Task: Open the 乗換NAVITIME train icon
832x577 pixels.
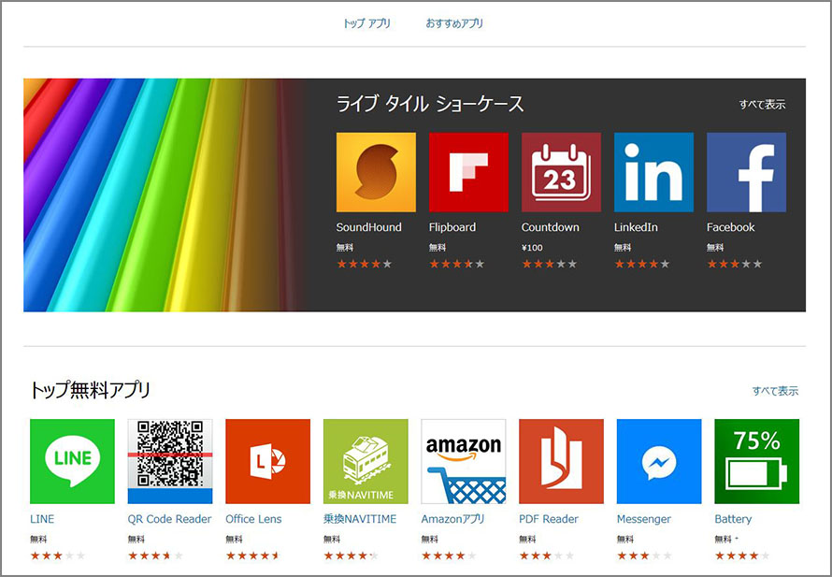Action: coord(366,461)
